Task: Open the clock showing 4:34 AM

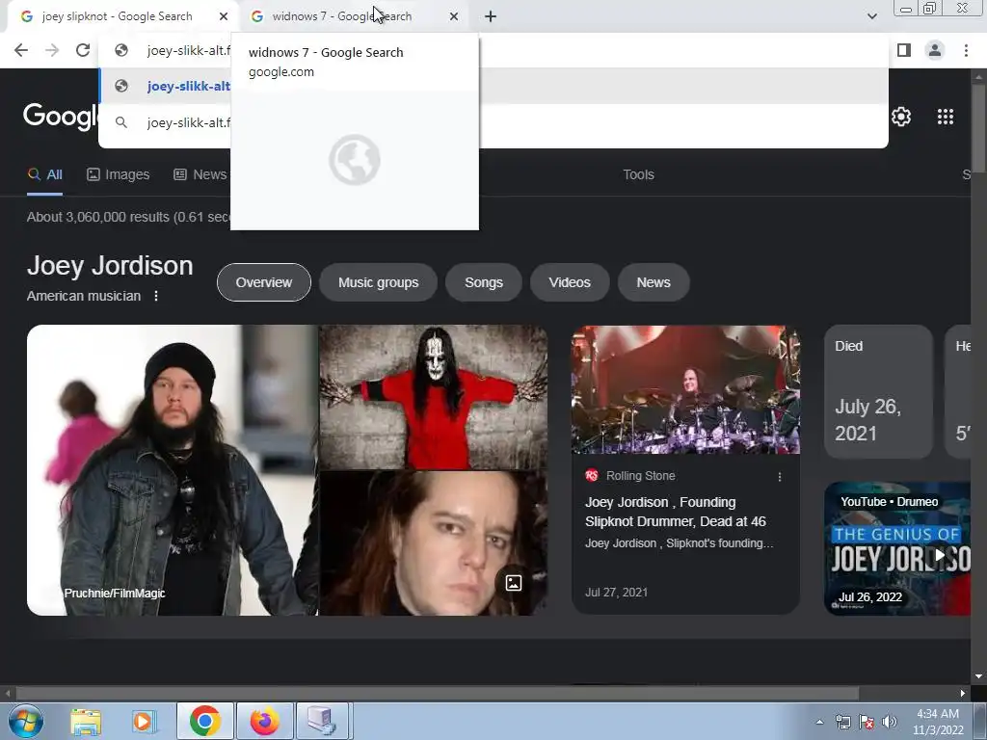Action: coord(937,722)
